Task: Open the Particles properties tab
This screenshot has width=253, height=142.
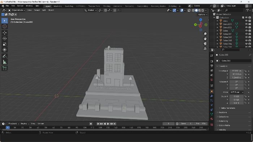Action: point(212,100)
